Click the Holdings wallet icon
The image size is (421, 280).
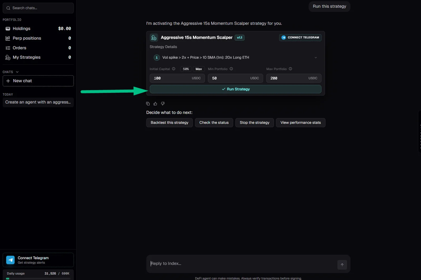click(8, 28)
